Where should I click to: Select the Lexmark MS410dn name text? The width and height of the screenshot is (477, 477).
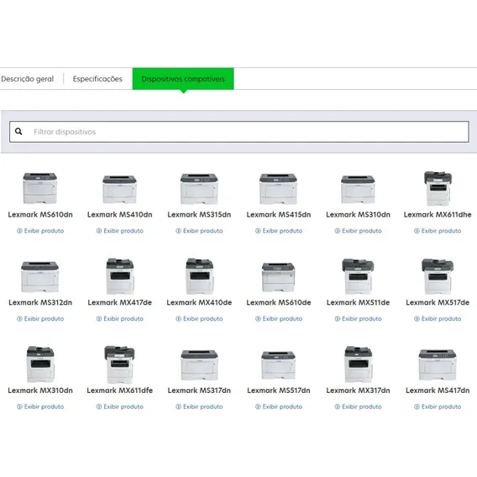pos(119,214)
